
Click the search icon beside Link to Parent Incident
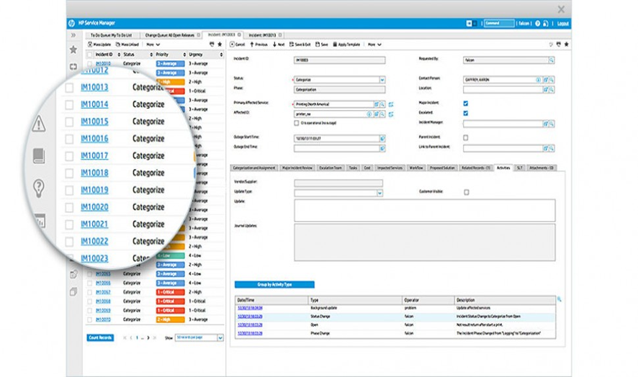[x=552, y=148]
